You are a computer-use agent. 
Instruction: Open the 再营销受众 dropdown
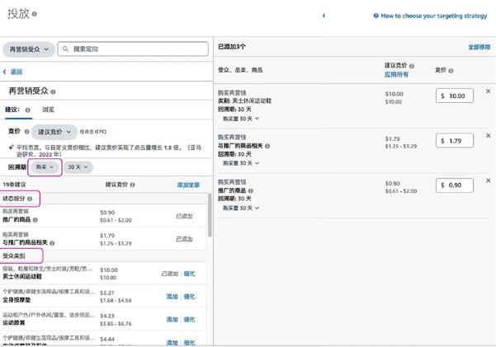pyautogui.click(x=28, y=49)
